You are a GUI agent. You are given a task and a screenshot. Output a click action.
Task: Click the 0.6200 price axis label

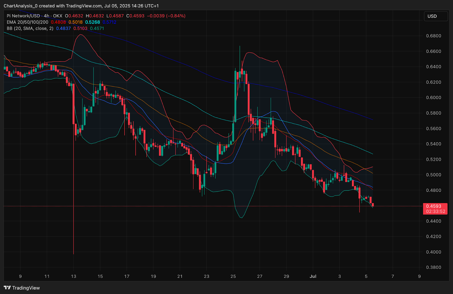pyautogui.click(x=434, y=82)
